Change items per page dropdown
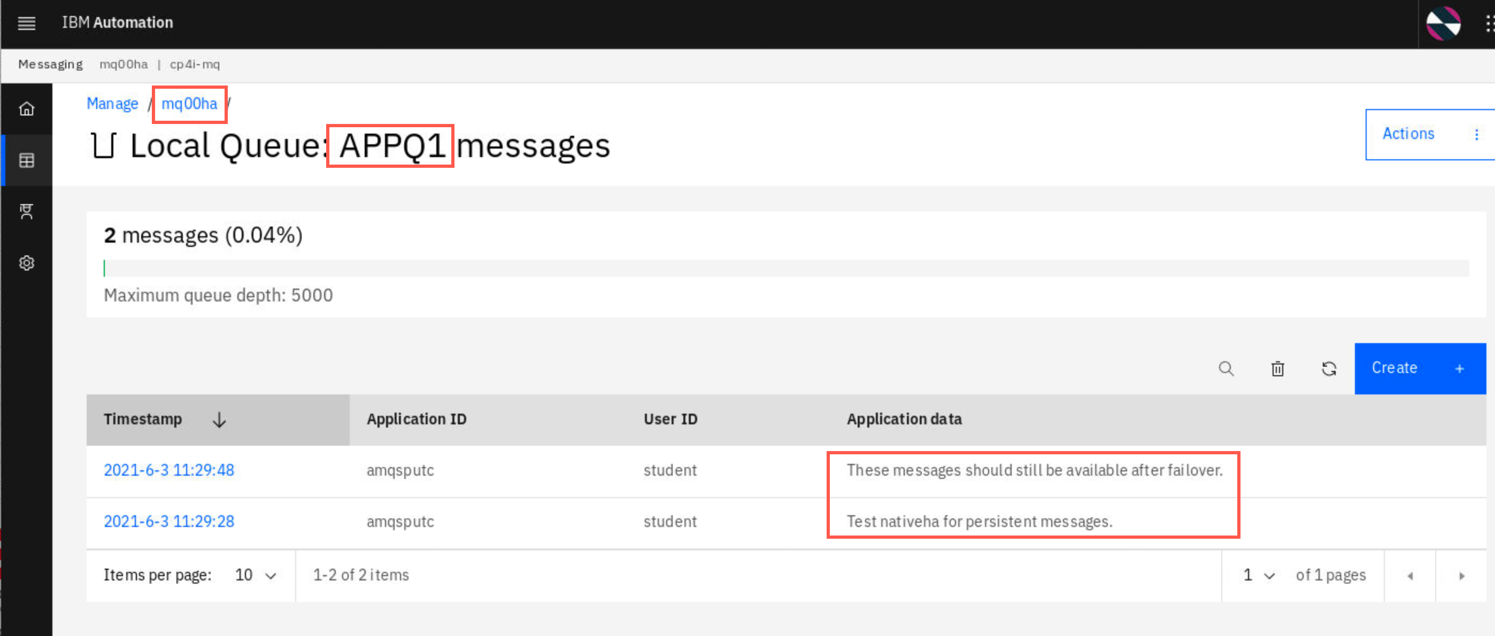The height and width of the screenshot is (636, 1495). 256,575
